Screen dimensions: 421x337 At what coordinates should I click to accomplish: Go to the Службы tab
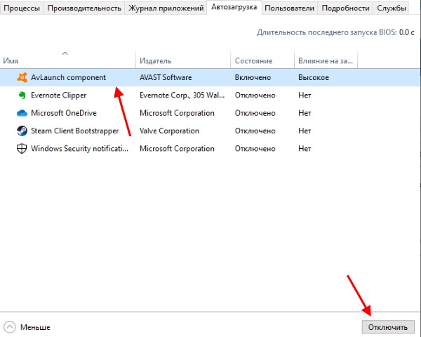(392, 8)
